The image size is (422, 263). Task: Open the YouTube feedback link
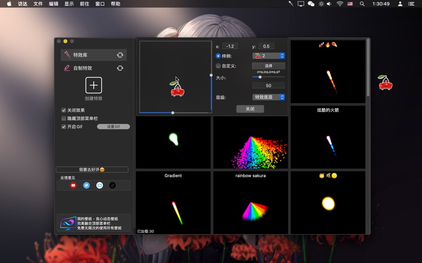tap(73, 185)
